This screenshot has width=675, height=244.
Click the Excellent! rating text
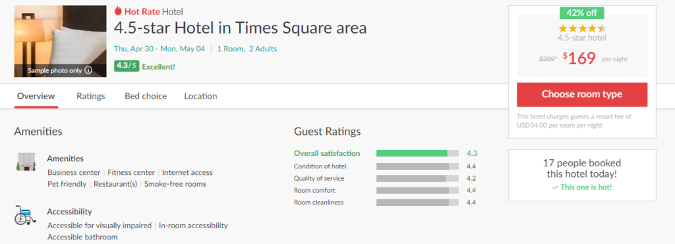pyautogui.click(x=158, y=66)
